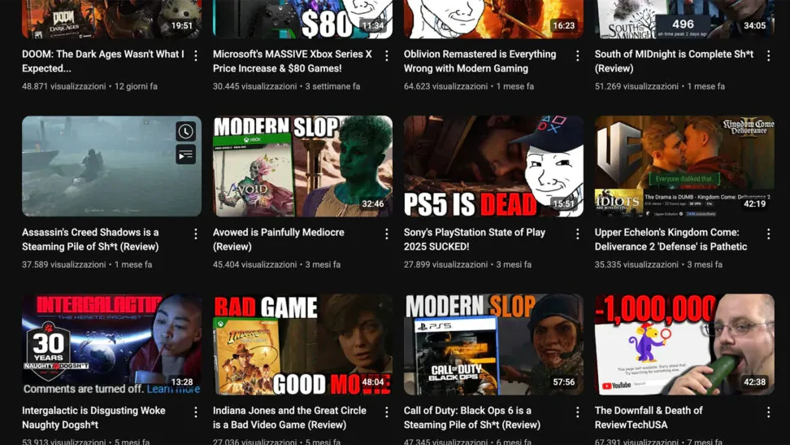This screenshot has width=790, height=445.
Task: Add Assassin's Creed Shadows video to queue
Action: tap(185, 155)
